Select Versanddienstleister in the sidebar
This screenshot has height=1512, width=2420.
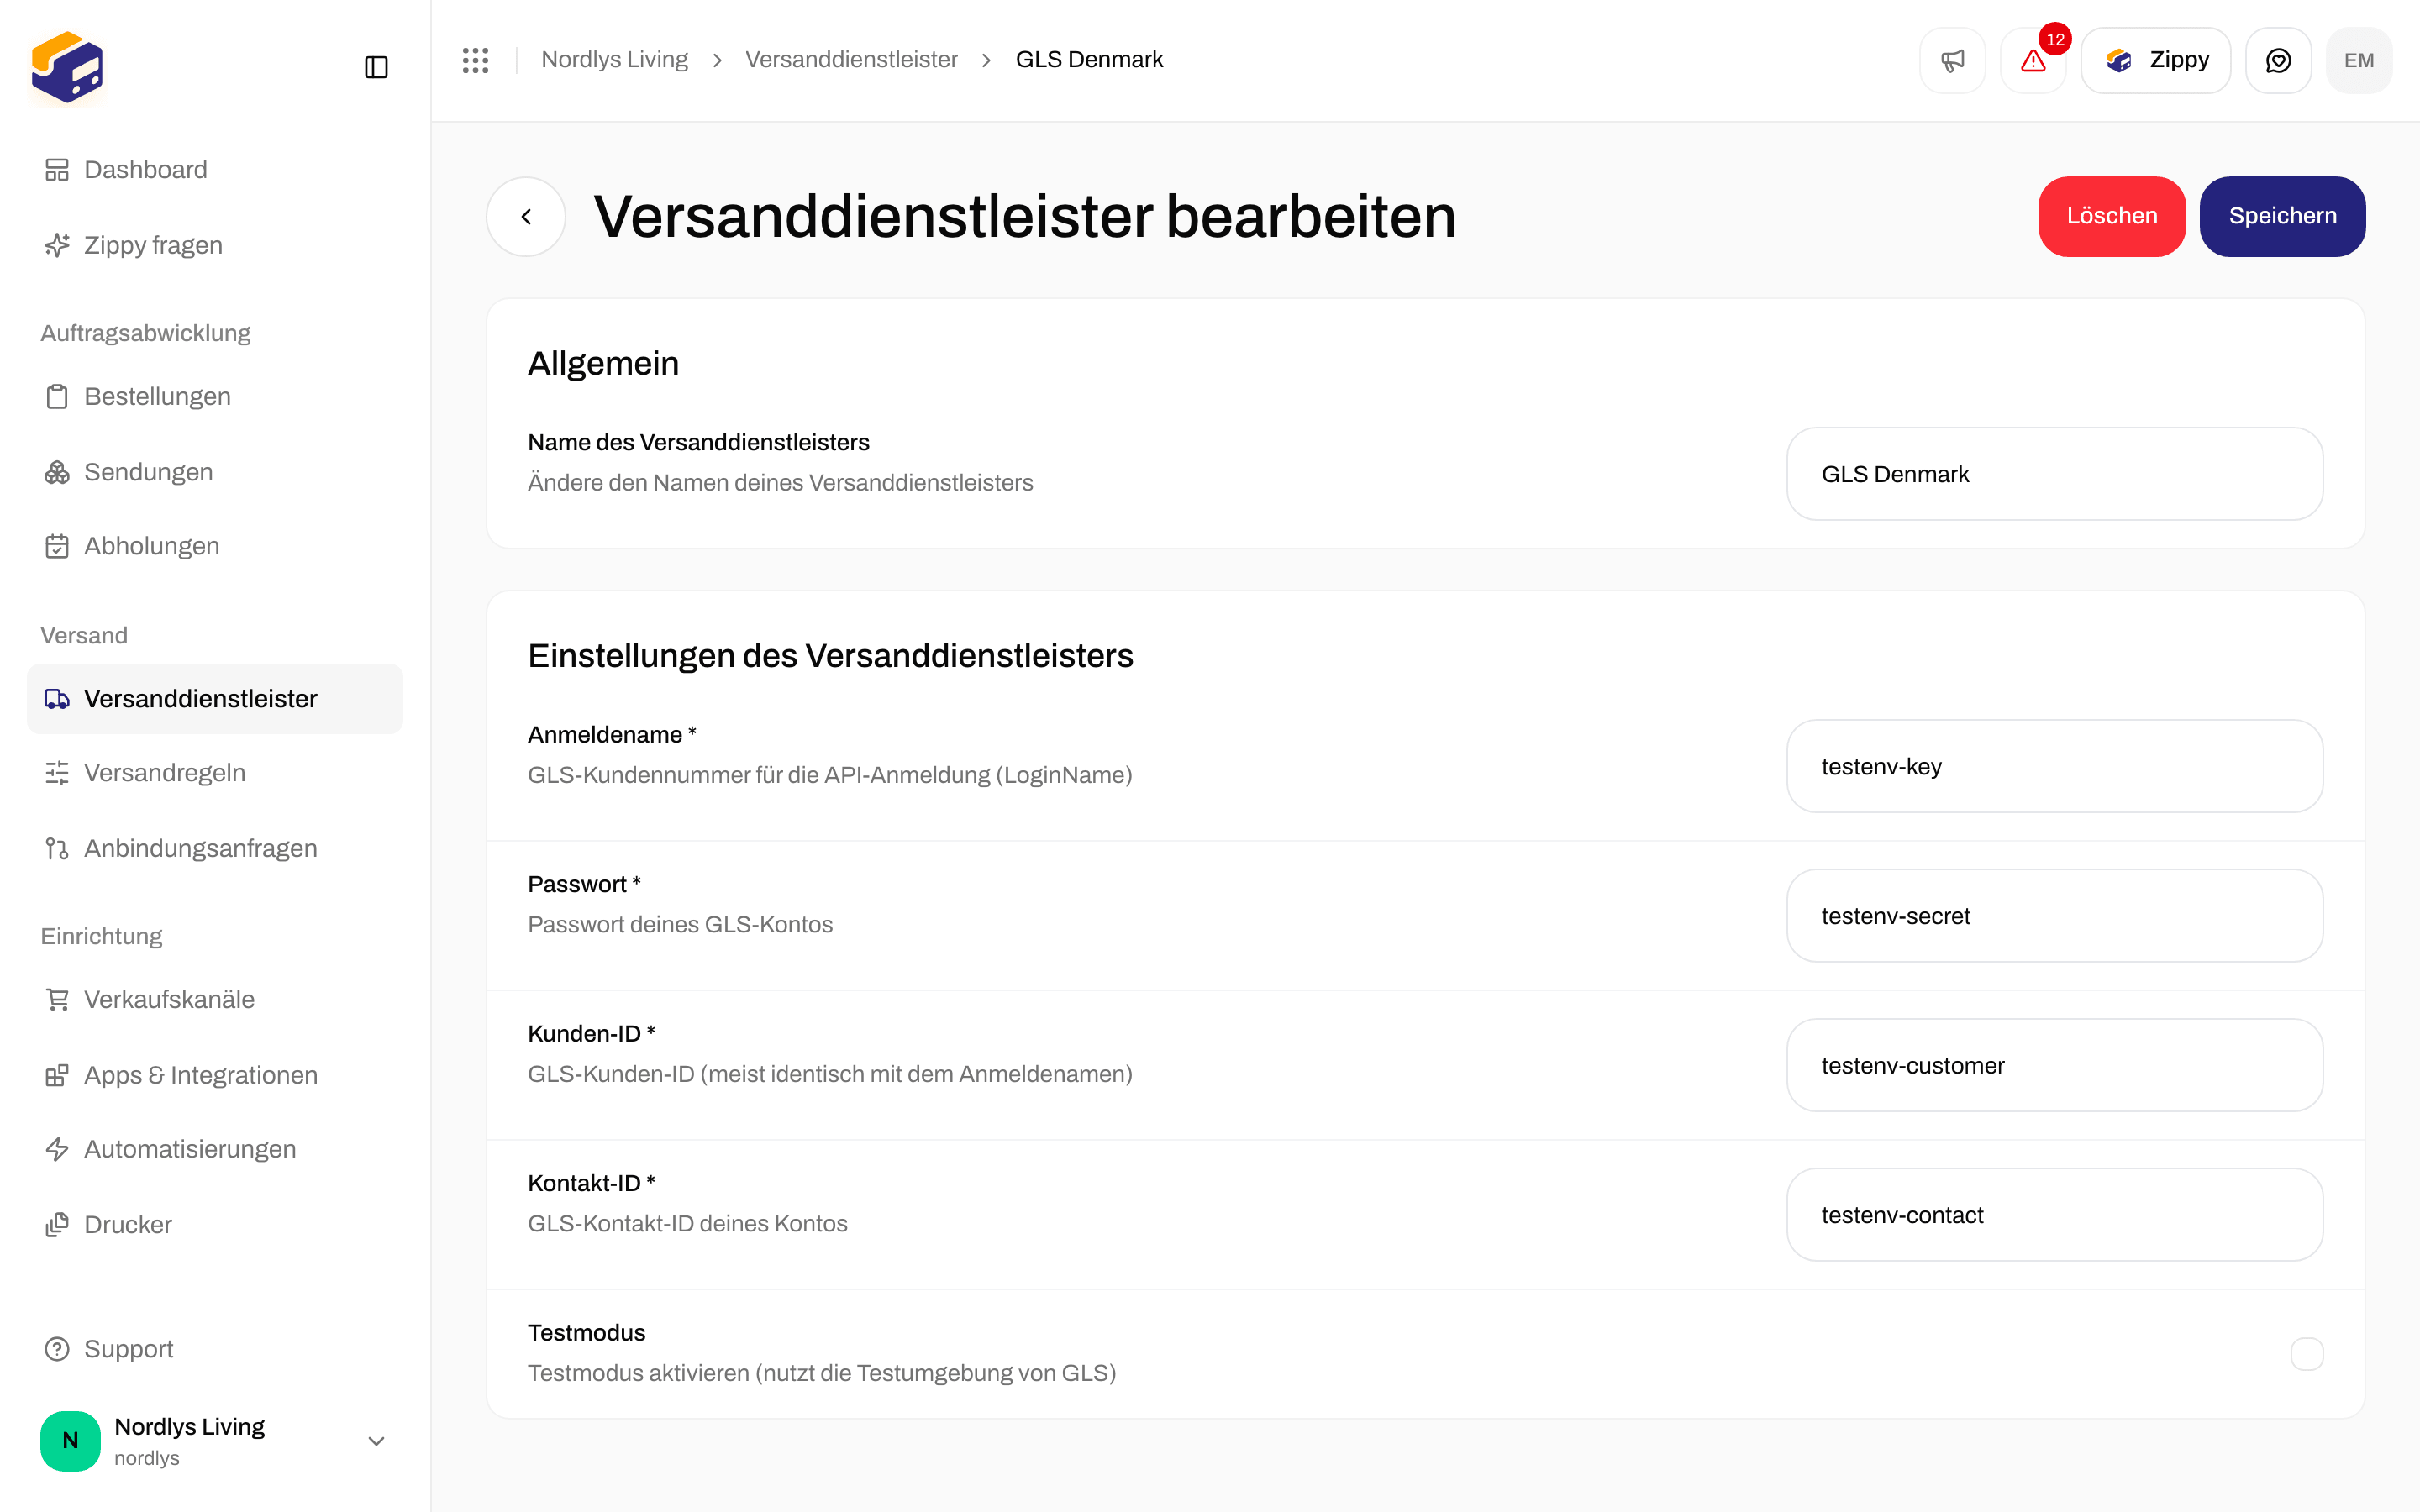[x=215, y=699]
